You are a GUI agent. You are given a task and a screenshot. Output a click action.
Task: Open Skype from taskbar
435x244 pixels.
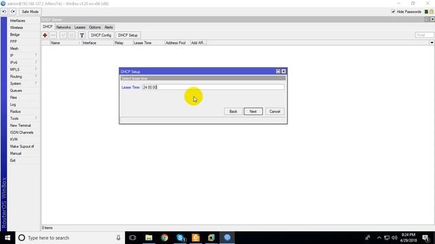tap(180, 238)
